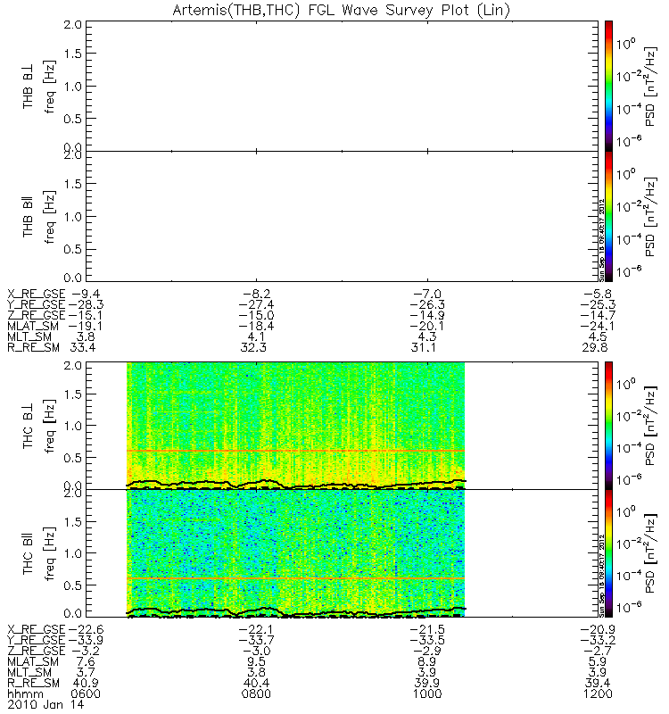Click the date label '2010 Jan 14'
669x714 pixels.
click(x=46, y=704)
